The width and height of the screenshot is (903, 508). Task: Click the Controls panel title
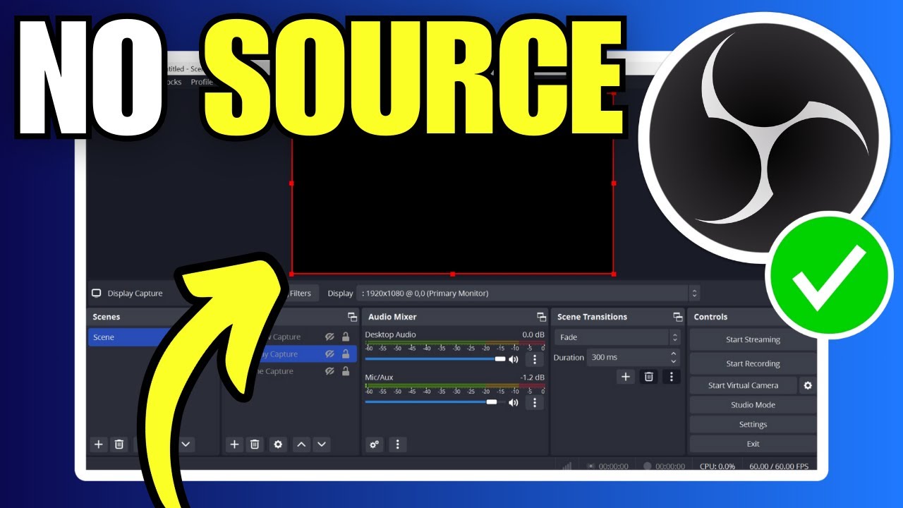[x=710, y=317]
